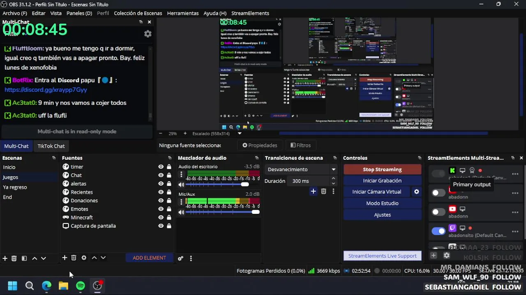Screen dimensions: 526x295
Task: Open Audio del escritorio options dots
Action: (x=181, y=174)
